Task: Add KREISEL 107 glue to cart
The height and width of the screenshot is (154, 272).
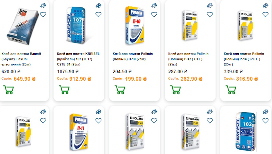Action: 64,90
